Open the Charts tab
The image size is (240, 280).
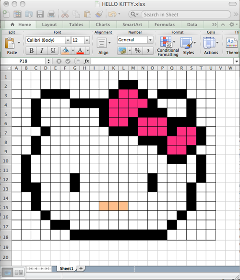[103, 24]
